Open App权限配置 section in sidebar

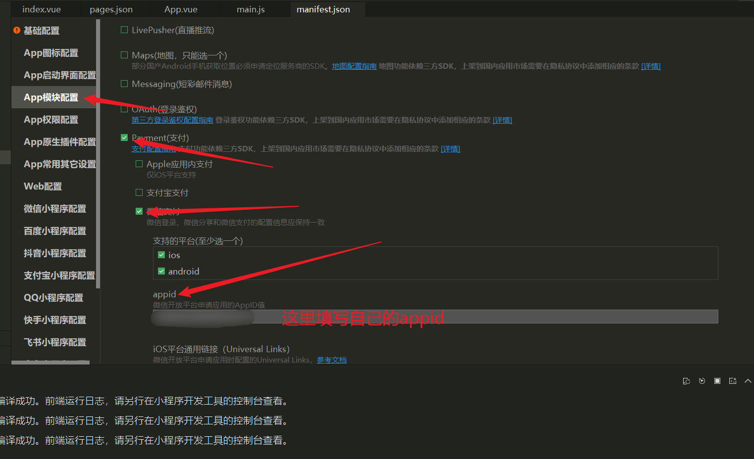51,119
